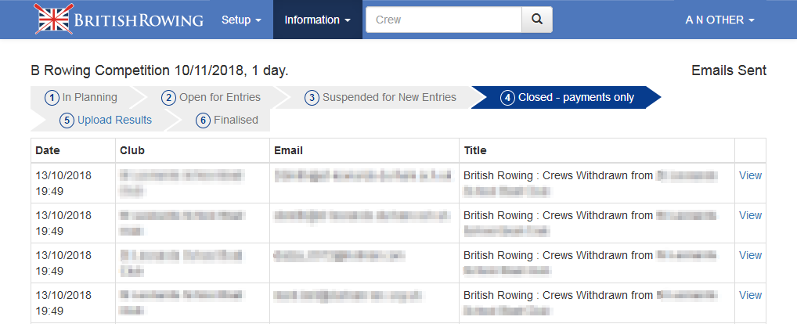The image size is (797, 324).
Task: Click the magnifying glass search button
Action: pyautogui.click(x=536, y=20)
